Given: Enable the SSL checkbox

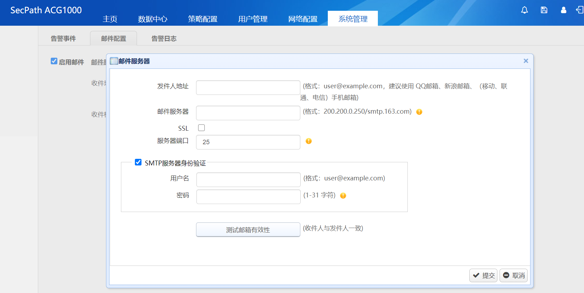Looking at the screenshot, I should point(201,128).
